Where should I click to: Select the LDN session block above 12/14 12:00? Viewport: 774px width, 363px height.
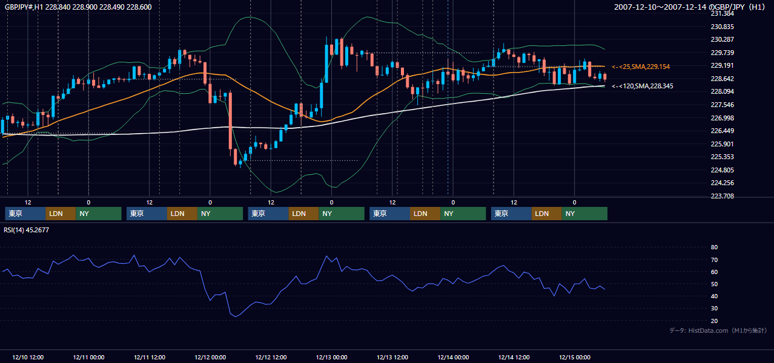pos(546,214)
